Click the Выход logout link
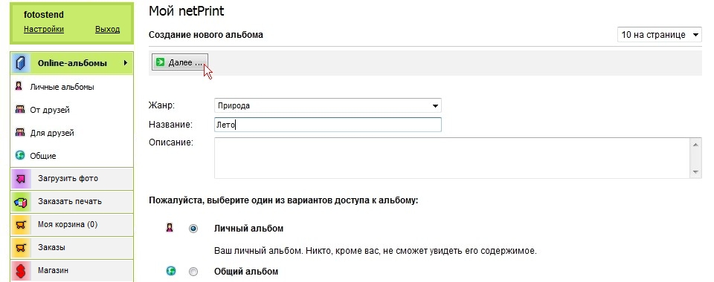 pos(107,29)
